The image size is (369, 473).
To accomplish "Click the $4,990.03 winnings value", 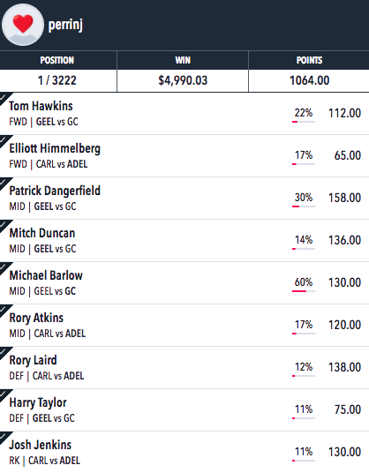I will click(183, 80).
